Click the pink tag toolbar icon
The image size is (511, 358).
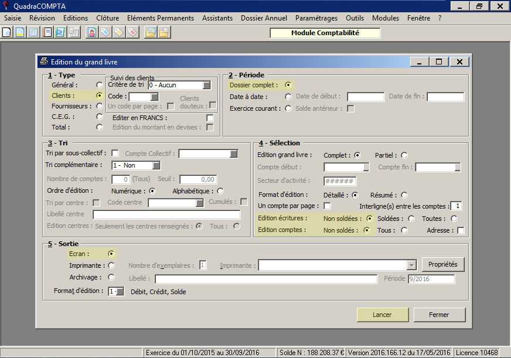132,33
